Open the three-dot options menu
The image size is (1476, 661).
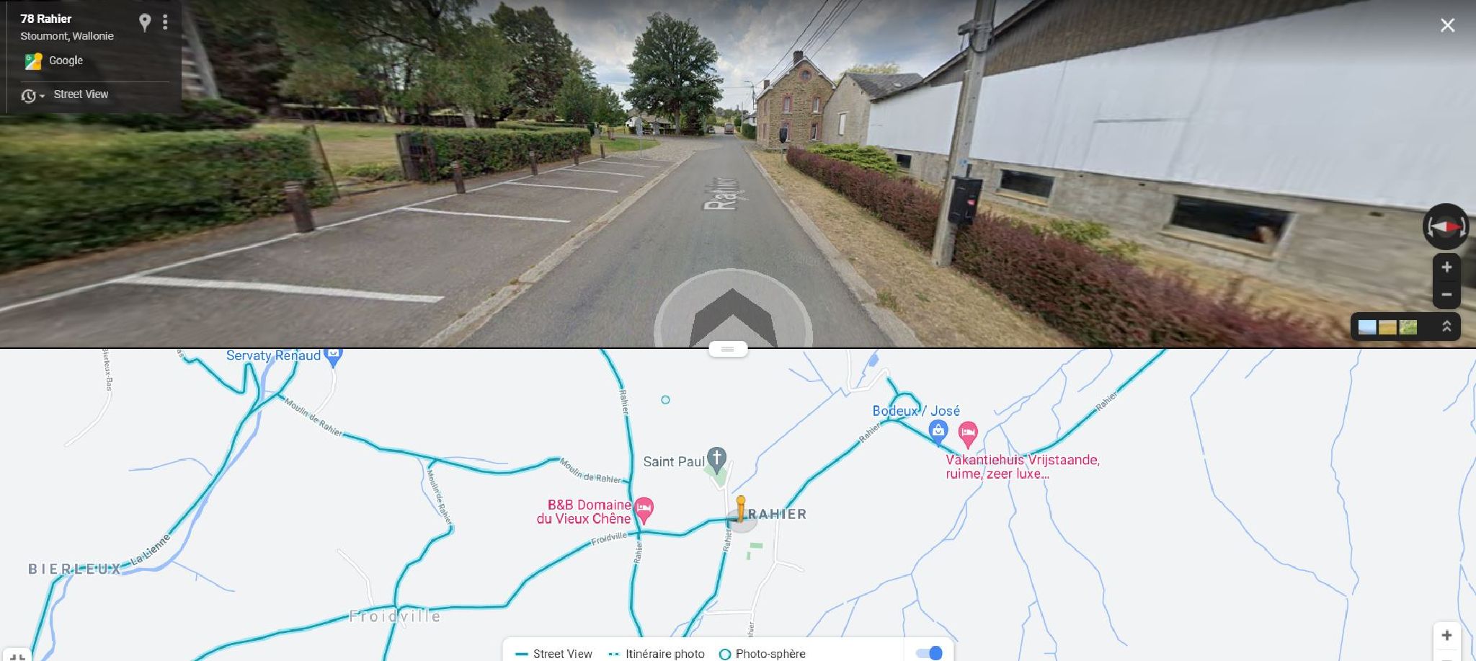point(166,22)
